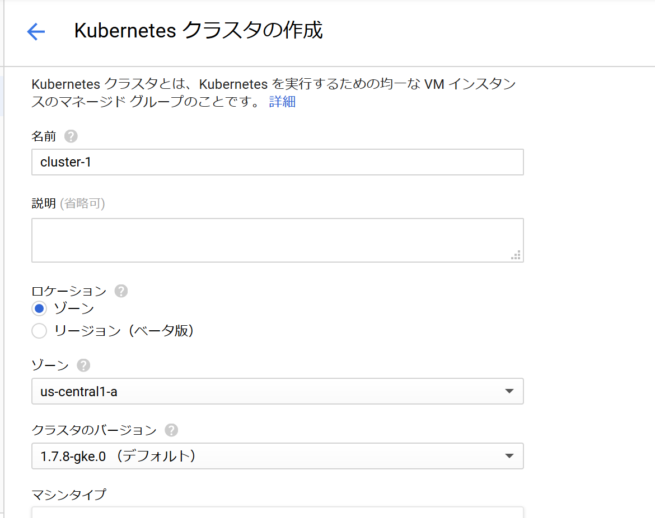
Task: Click the dropdown arrow on the version selector
Action: 509,456
